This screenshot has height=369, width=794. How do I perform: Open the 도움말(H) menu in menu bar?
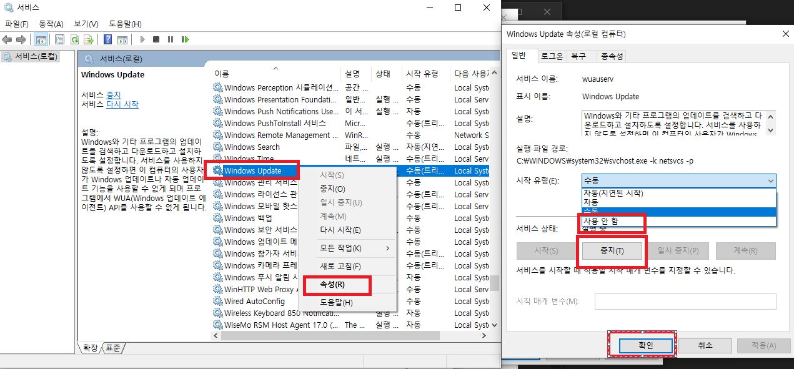[x=125, y=24]
